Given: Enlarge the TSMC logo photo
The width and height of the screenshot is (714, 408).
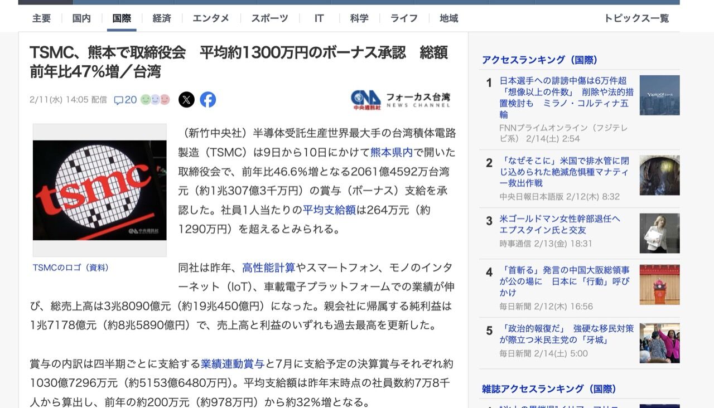Looking at the screenshot, I should [x=100, y=190].
